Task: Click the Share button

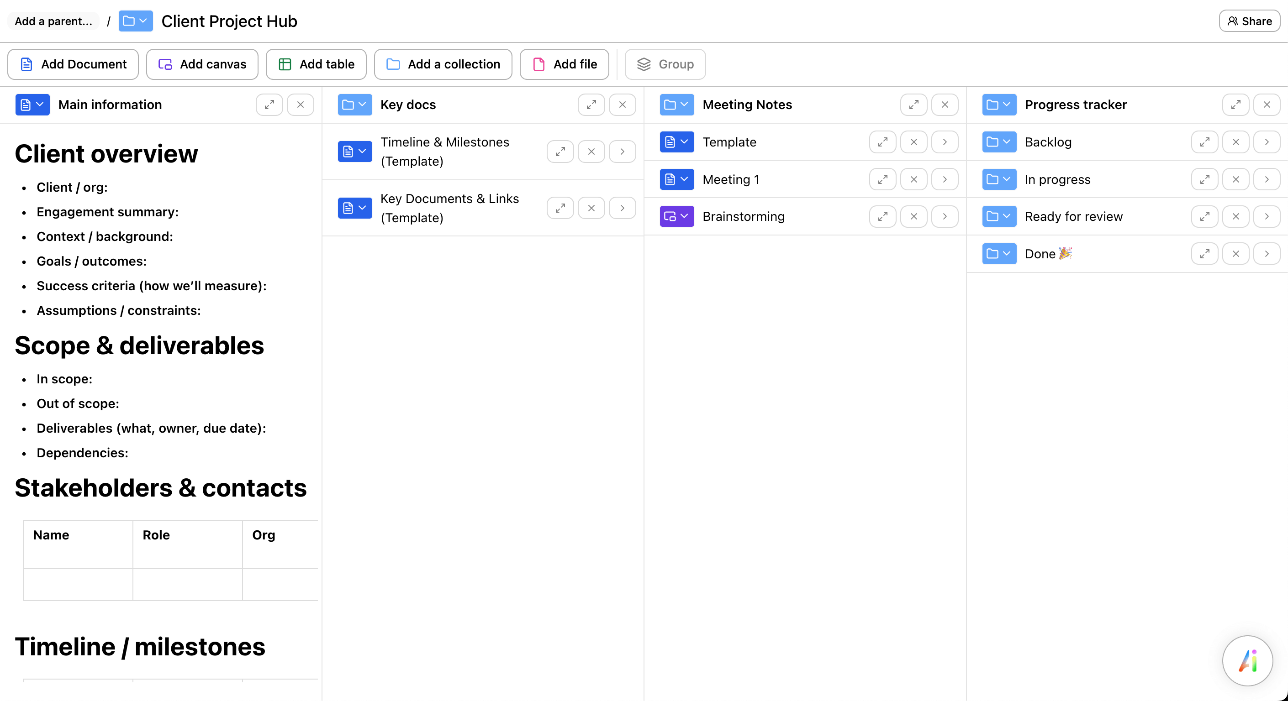Action: tap(1249, 21)
